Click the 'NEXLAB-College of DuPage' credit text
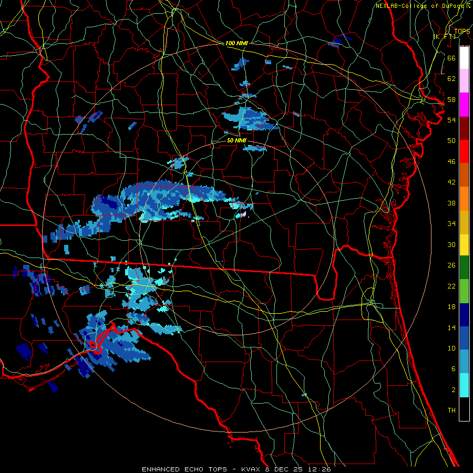This screenshot has height=473, width=473. click(x=420, y=6)
